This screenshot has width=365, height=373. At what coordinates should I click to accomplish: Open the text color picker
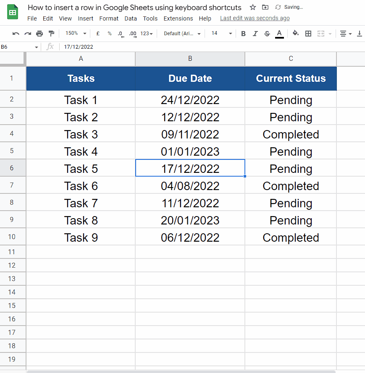click(279, 34)
